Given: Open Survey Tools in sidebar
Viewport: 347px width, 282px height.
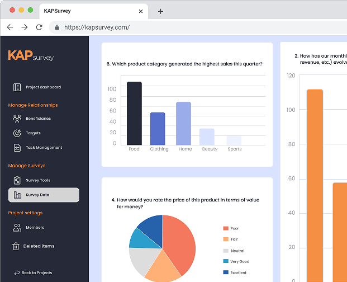Looking at the screenshot, I should pyautogui.click(x=32, y=180).
